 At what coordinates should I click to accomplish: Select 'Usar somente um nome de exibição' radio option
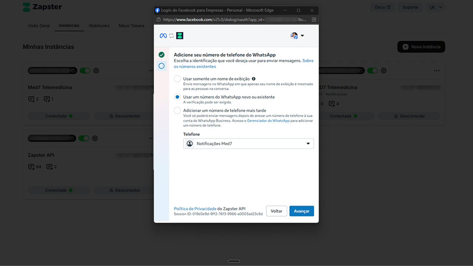click(177, 79)
